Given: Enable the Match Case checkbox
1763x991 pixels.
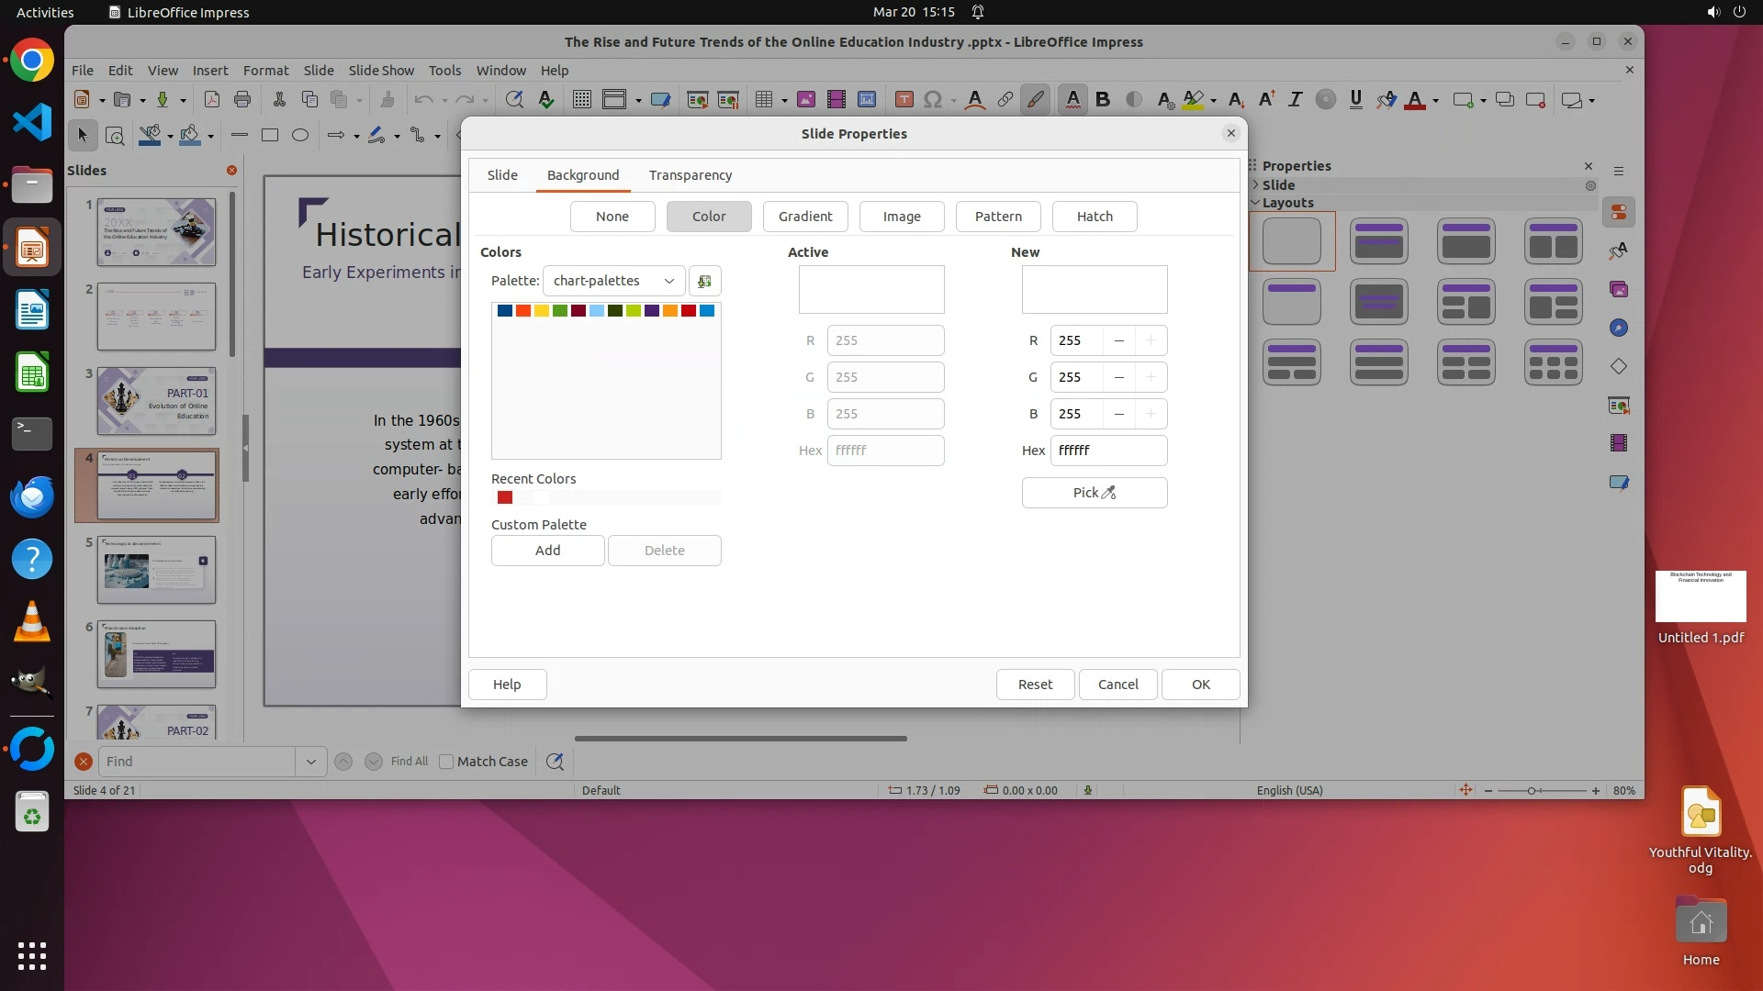Looking at the screenshot, I should (446, 762).
